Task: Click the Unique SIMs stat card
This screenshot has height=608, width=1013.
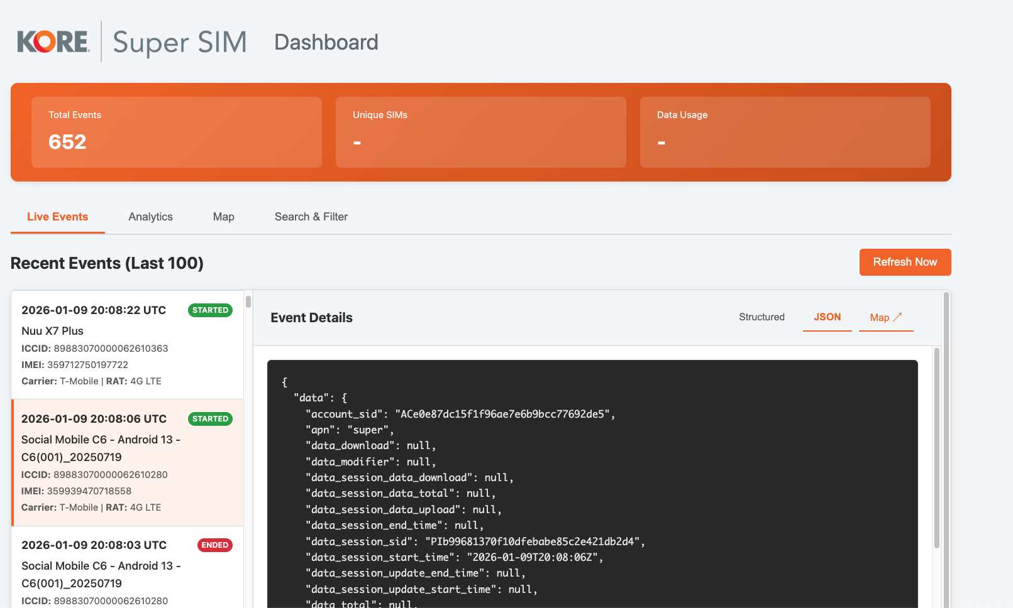Action: pos(481,132)
